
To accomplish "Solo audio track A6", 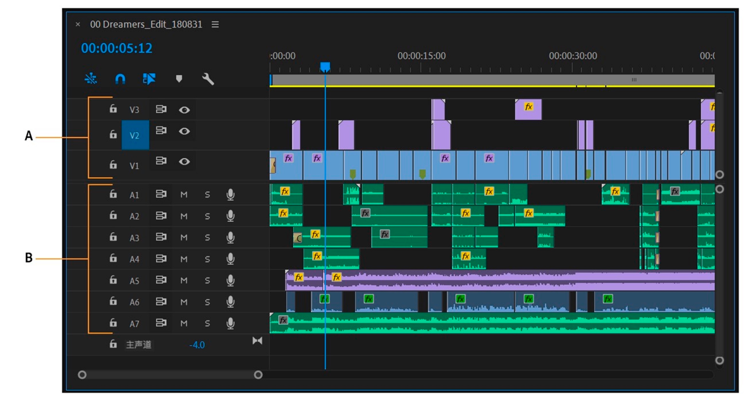I will tap(207, 302).
